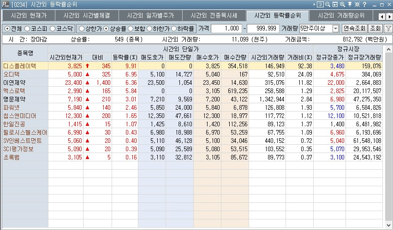Click the 매수잔량 column header
The width and height of the screenshot is (393, 230).
(x=235, y=57)
